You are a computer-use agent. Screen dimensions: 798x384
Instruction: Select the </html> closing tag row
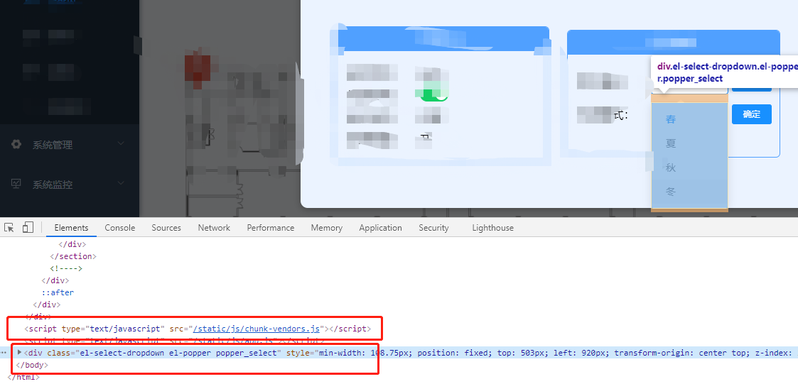[24, 377]
